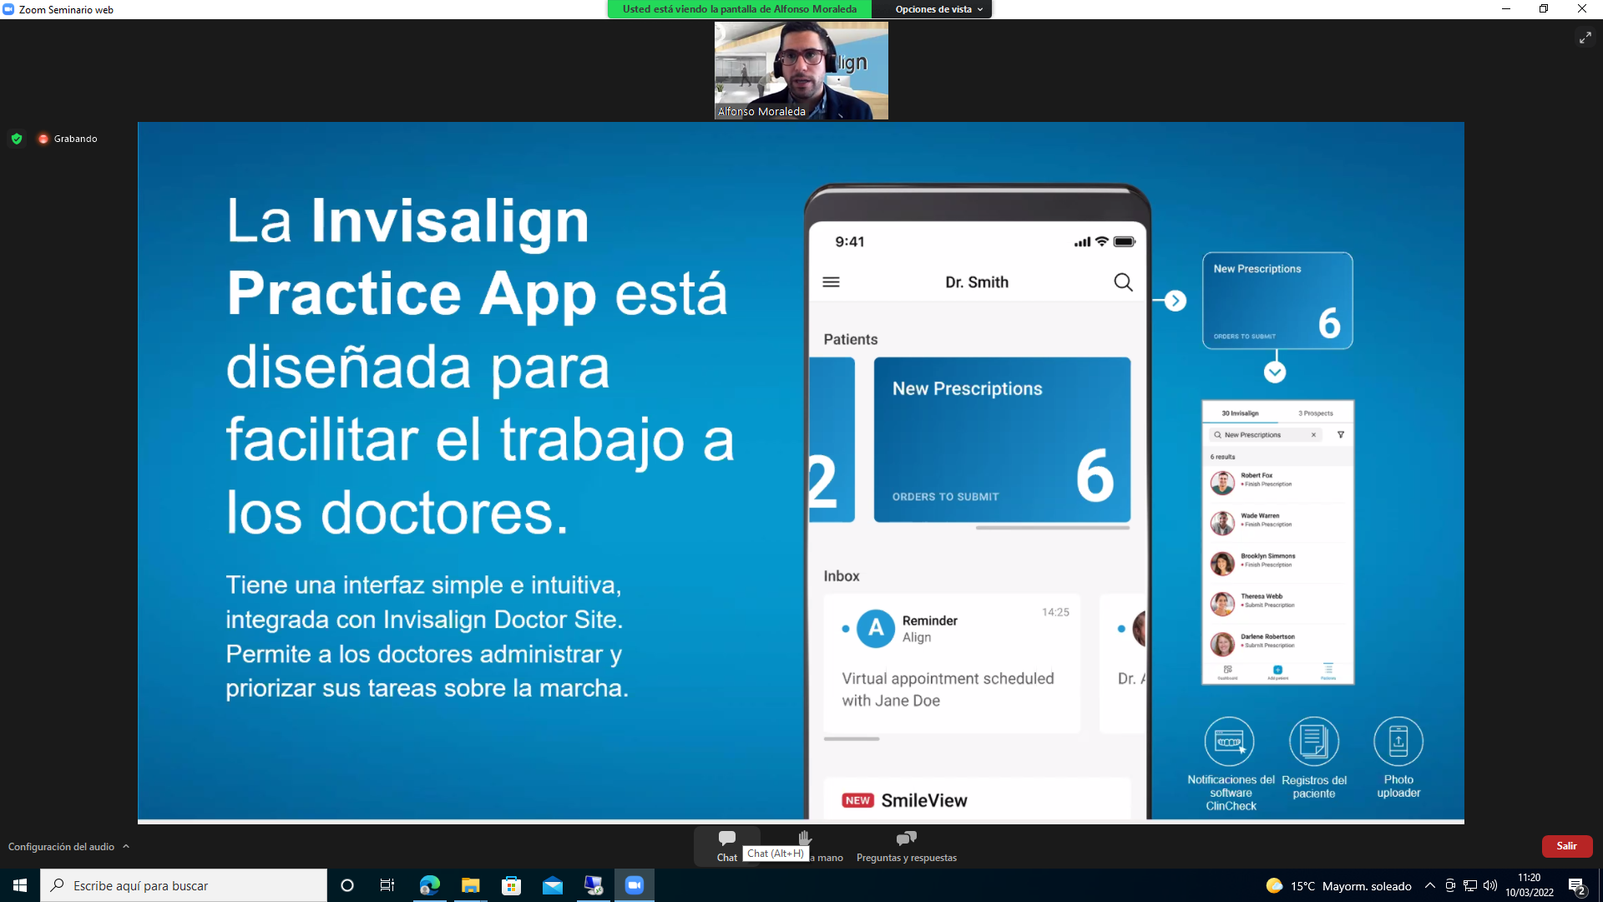
Task: Open Configuración del audio
Action: (62, 846)
